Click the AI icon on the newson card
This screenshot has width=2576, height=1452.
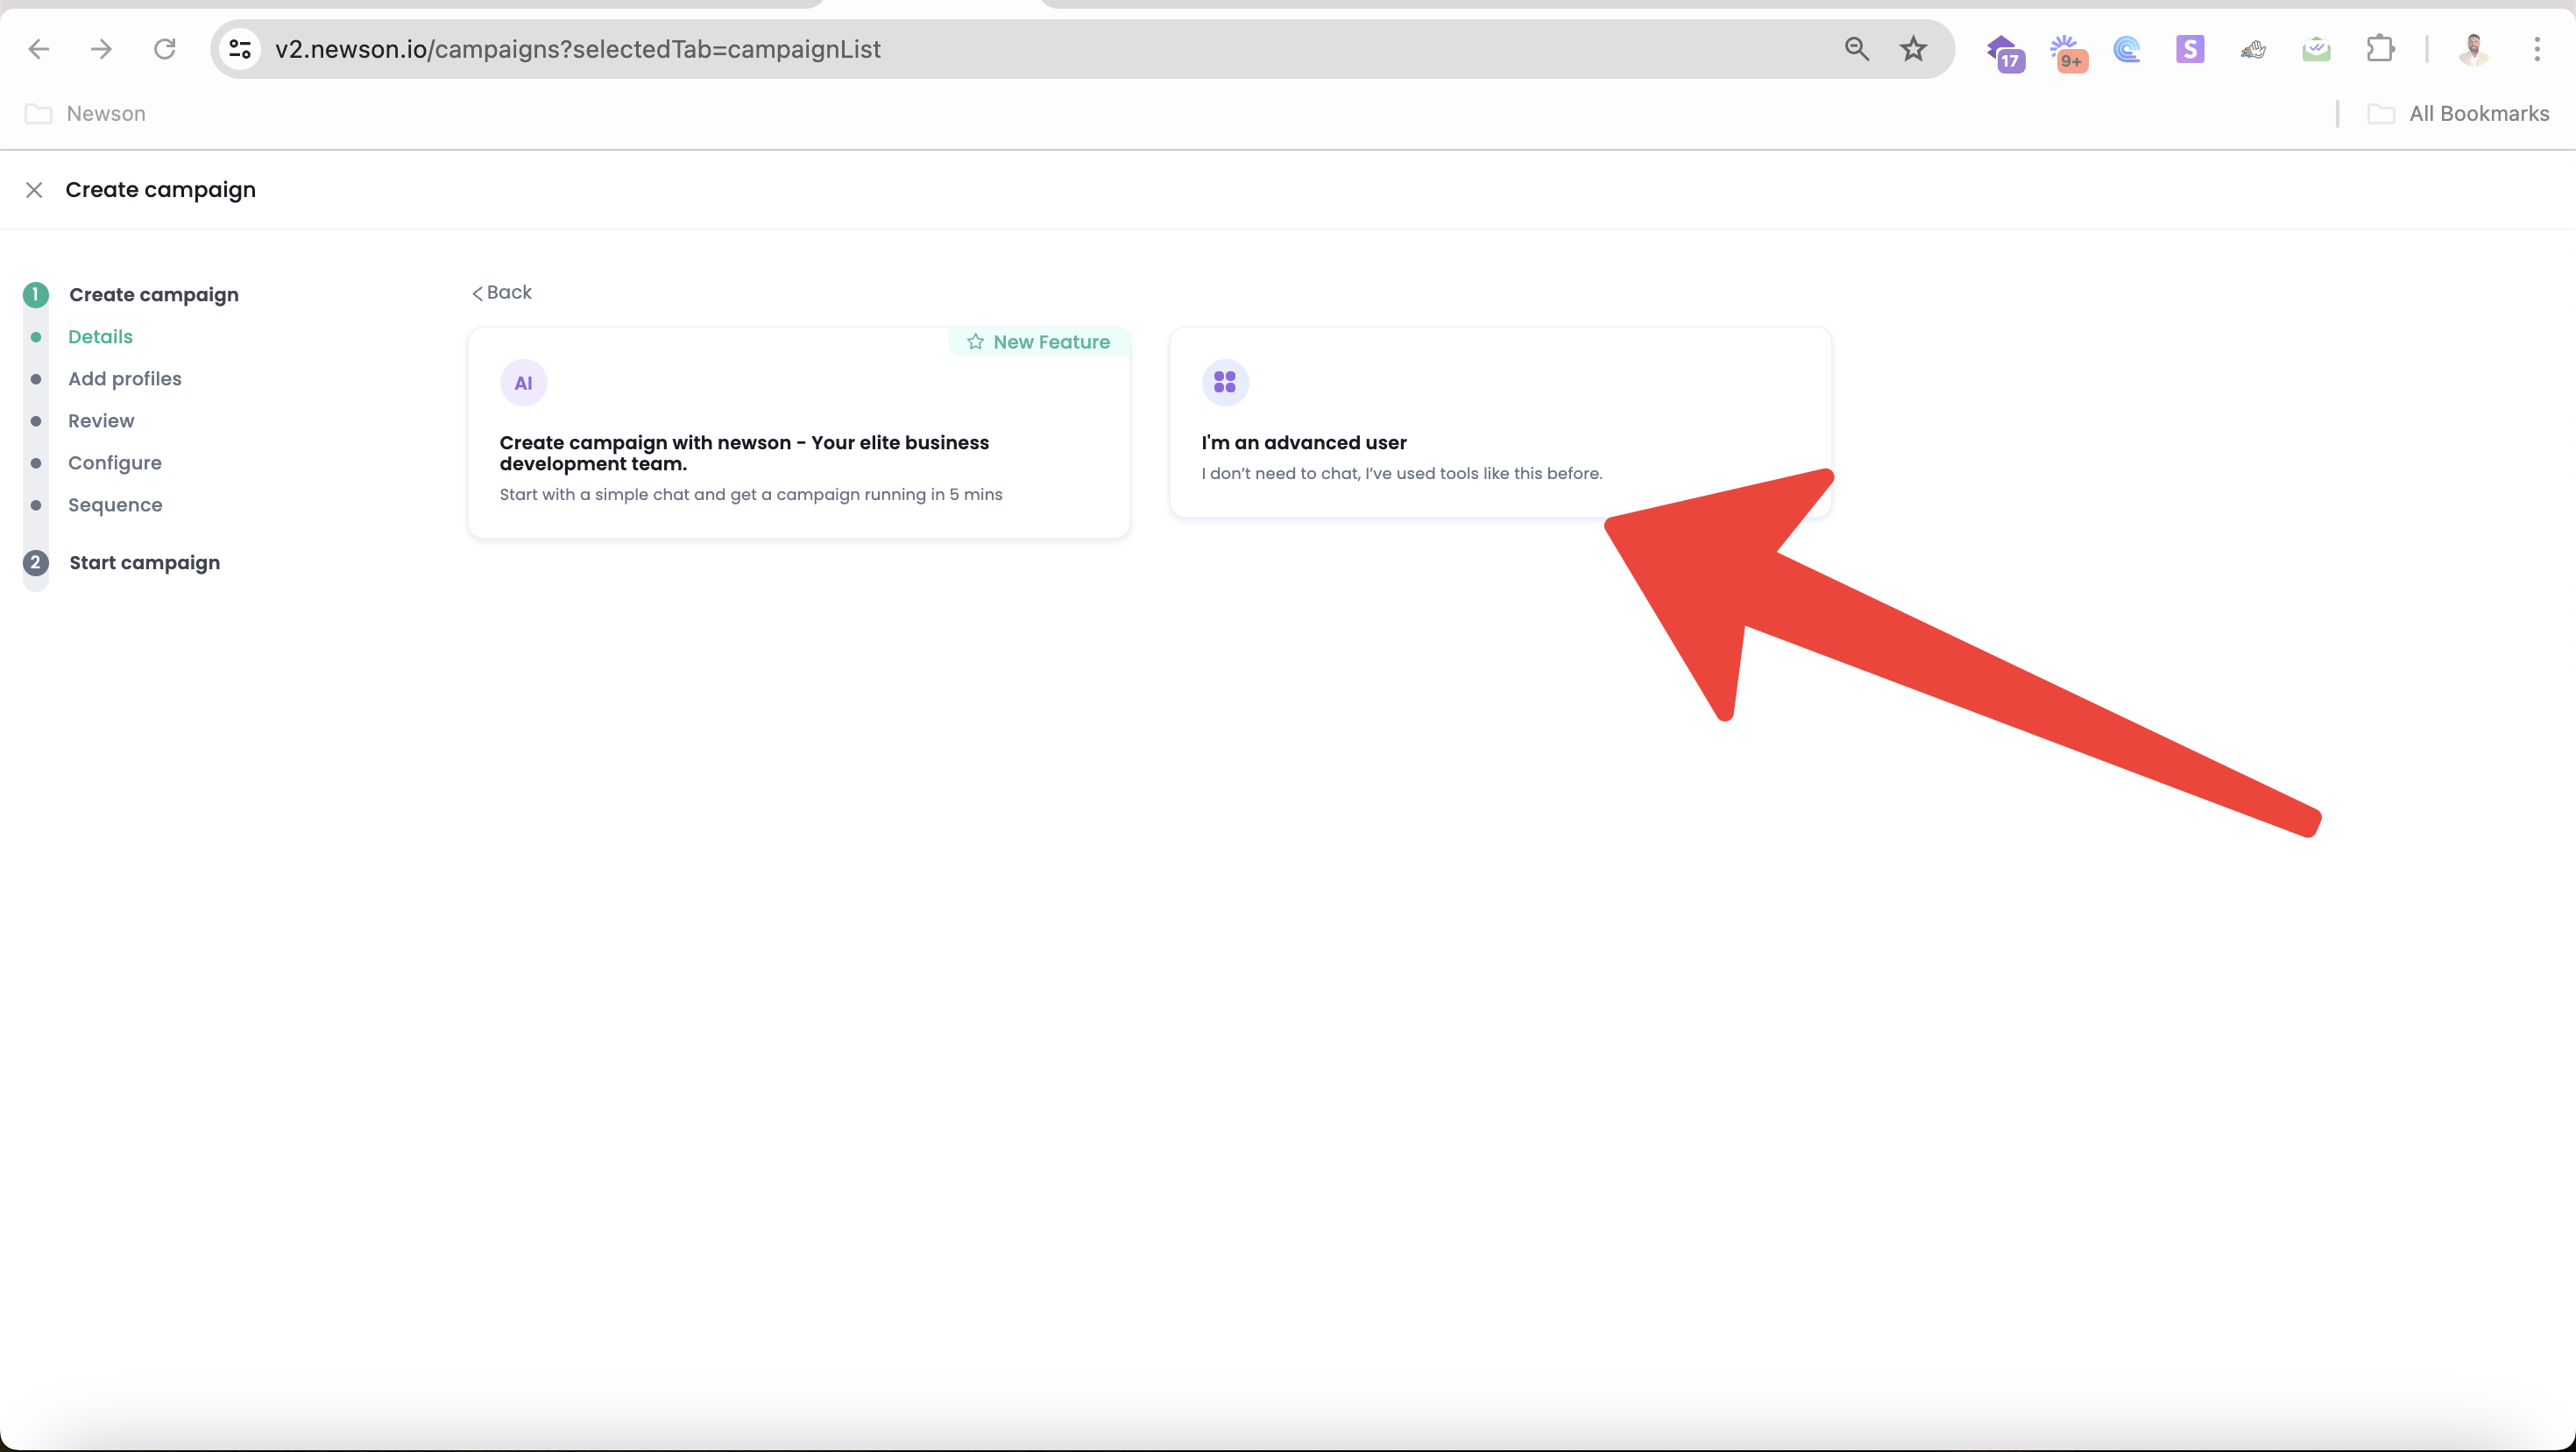[523, 384]
